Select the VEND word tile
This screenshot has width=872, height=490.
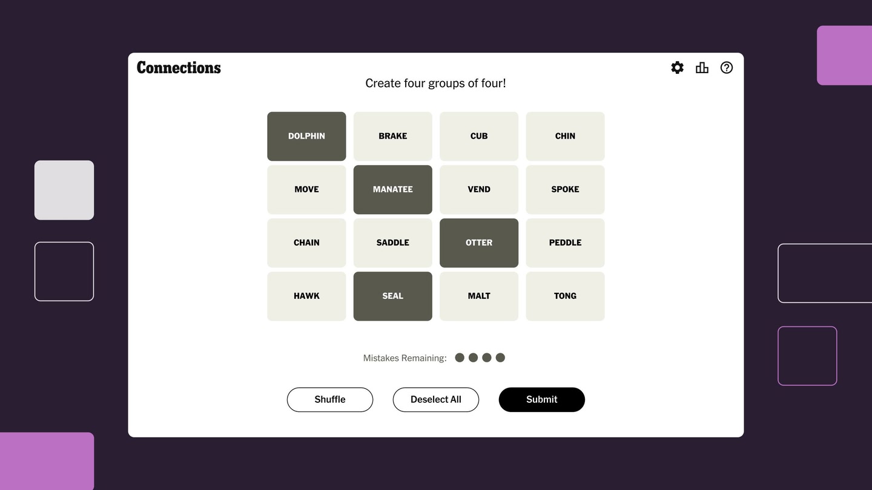478,189
